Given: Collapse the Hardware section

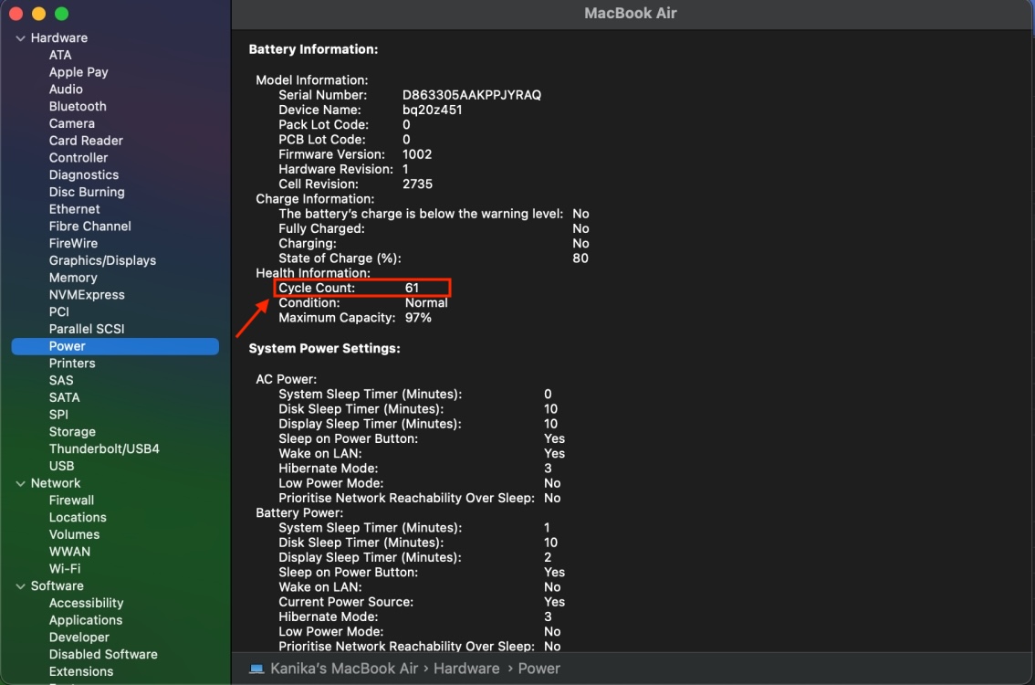Looking at the screenshot, I should (20, 37).
